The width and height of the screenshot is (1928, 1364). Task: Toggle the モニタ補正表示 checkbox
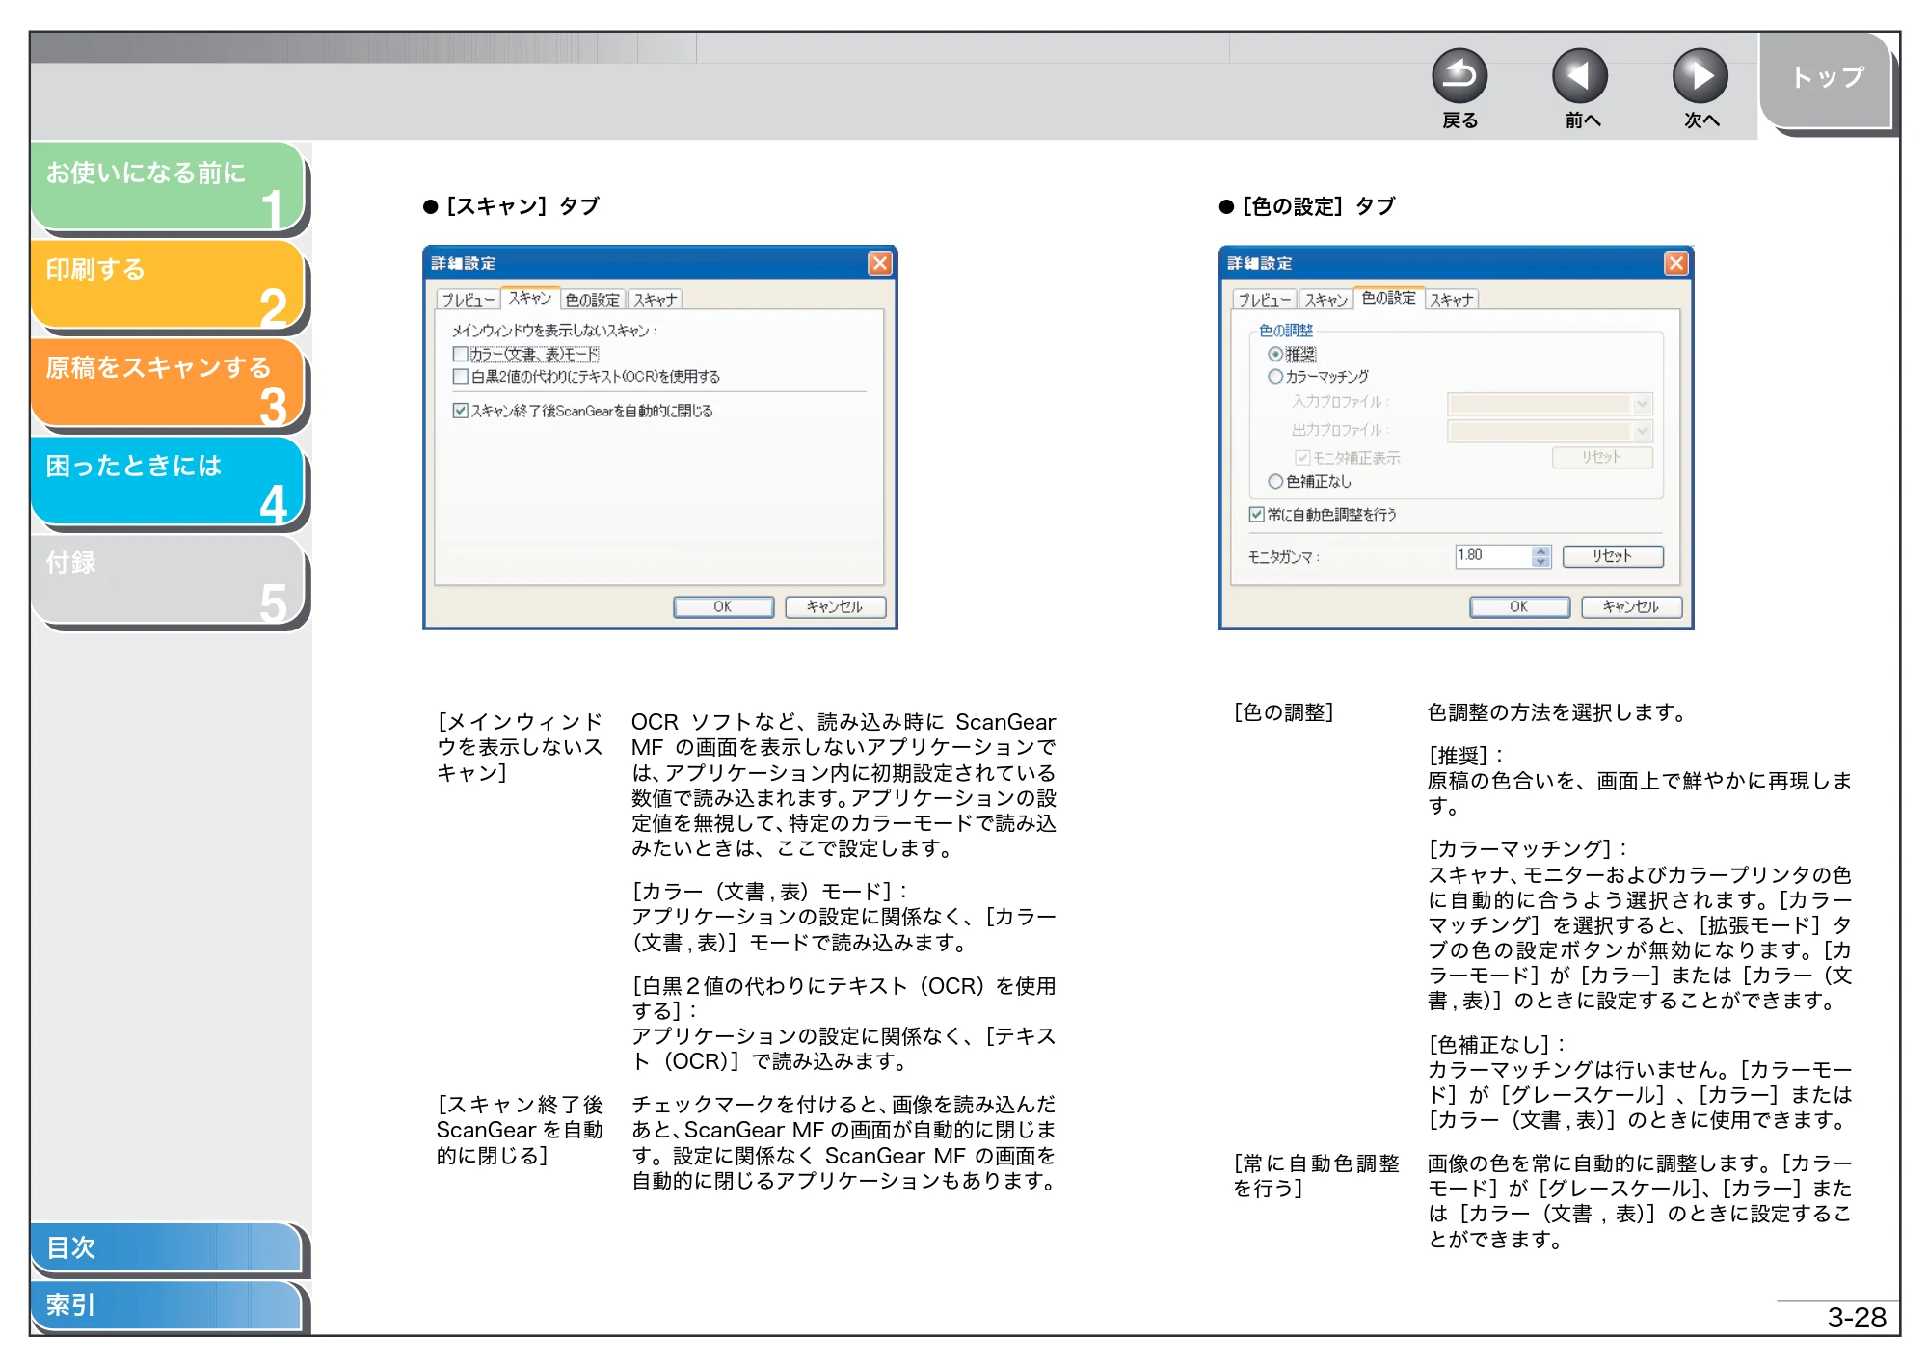[1302, 457]
